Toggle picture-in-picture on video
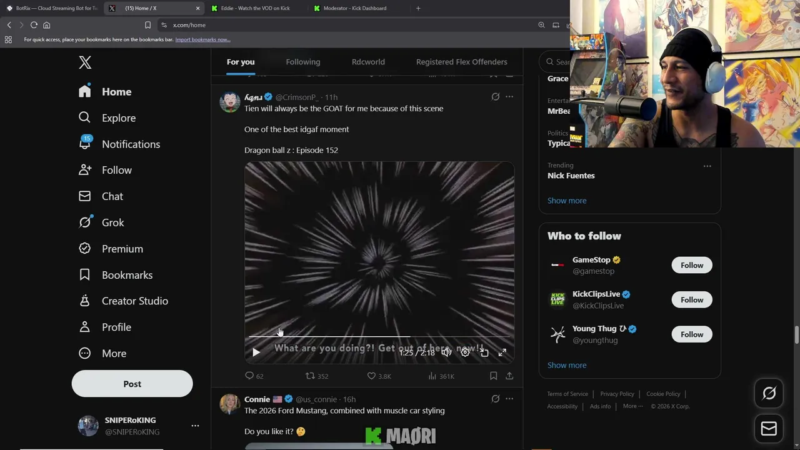 tap(484, 352)
